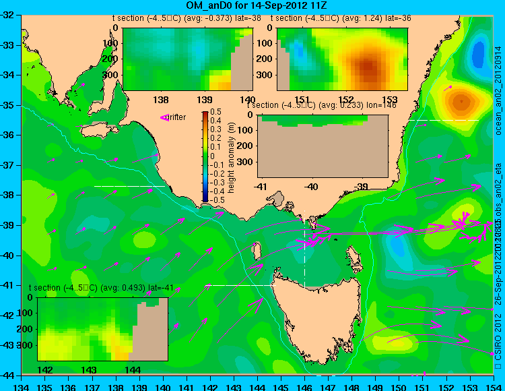Click the '150' longitude axis label

pyautogui.click(x=399, y=387)
